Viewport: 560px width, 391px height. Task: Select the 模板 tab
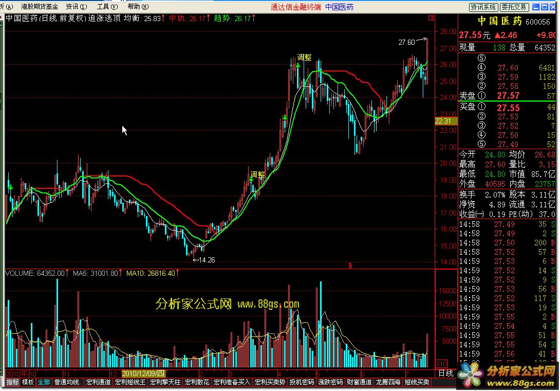[28, 382]
